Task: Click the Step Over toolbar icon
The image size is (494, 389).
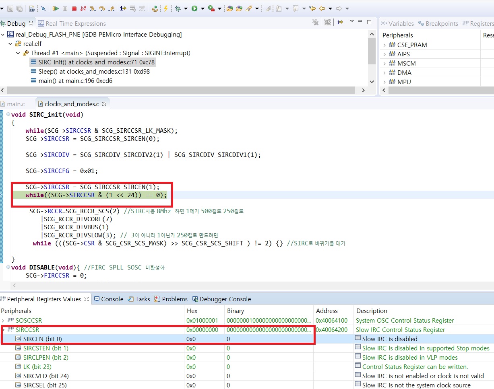Action: (103, 8)
